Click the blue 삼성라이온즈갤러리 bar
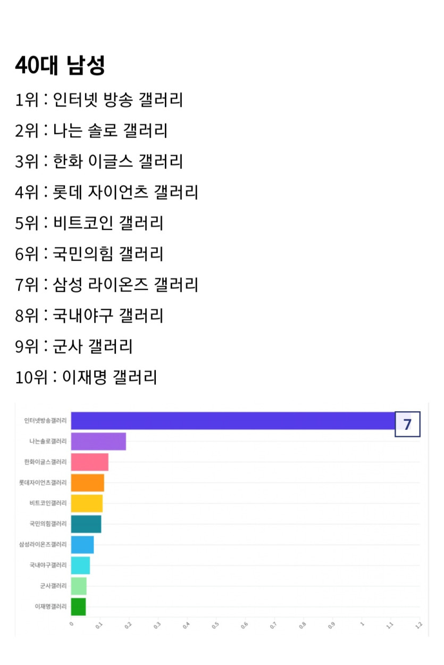The image size is (444, 665). point(82,545)
